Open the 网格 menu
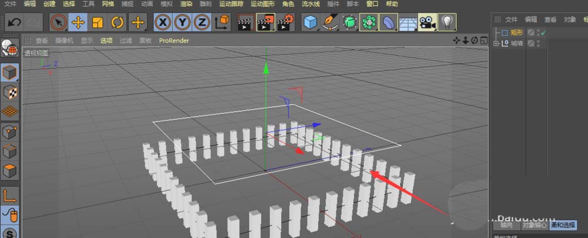 [108, 4]
